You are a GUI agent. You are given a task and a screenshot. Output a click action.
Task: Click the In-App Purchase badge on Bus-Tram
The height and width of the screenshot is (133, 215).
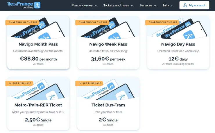pyautogui.click(x=90, y=83)
